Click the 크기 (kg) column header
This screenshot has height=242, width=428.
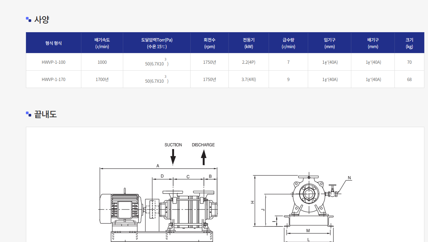tap(409, 43)
